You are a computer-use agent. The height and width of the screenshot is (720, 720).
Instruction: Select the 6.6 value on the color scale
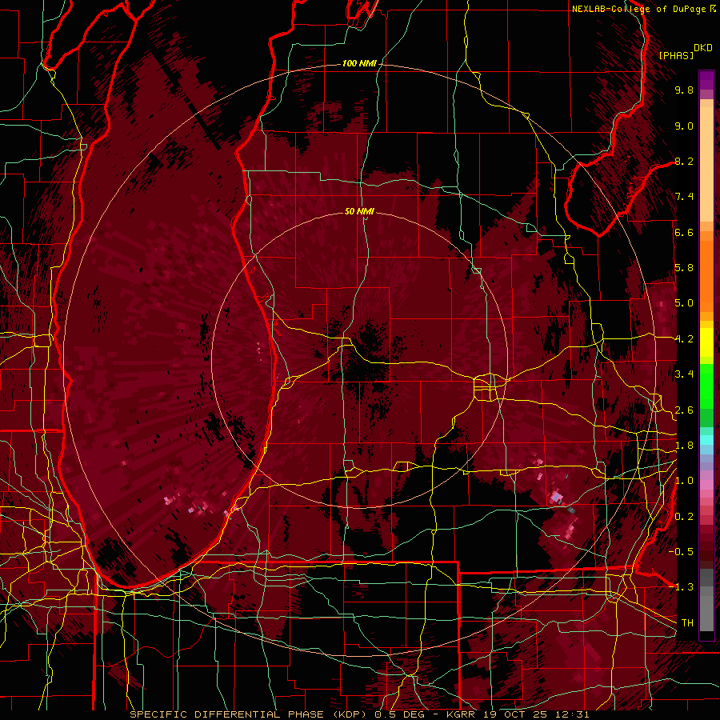(684, 232)
